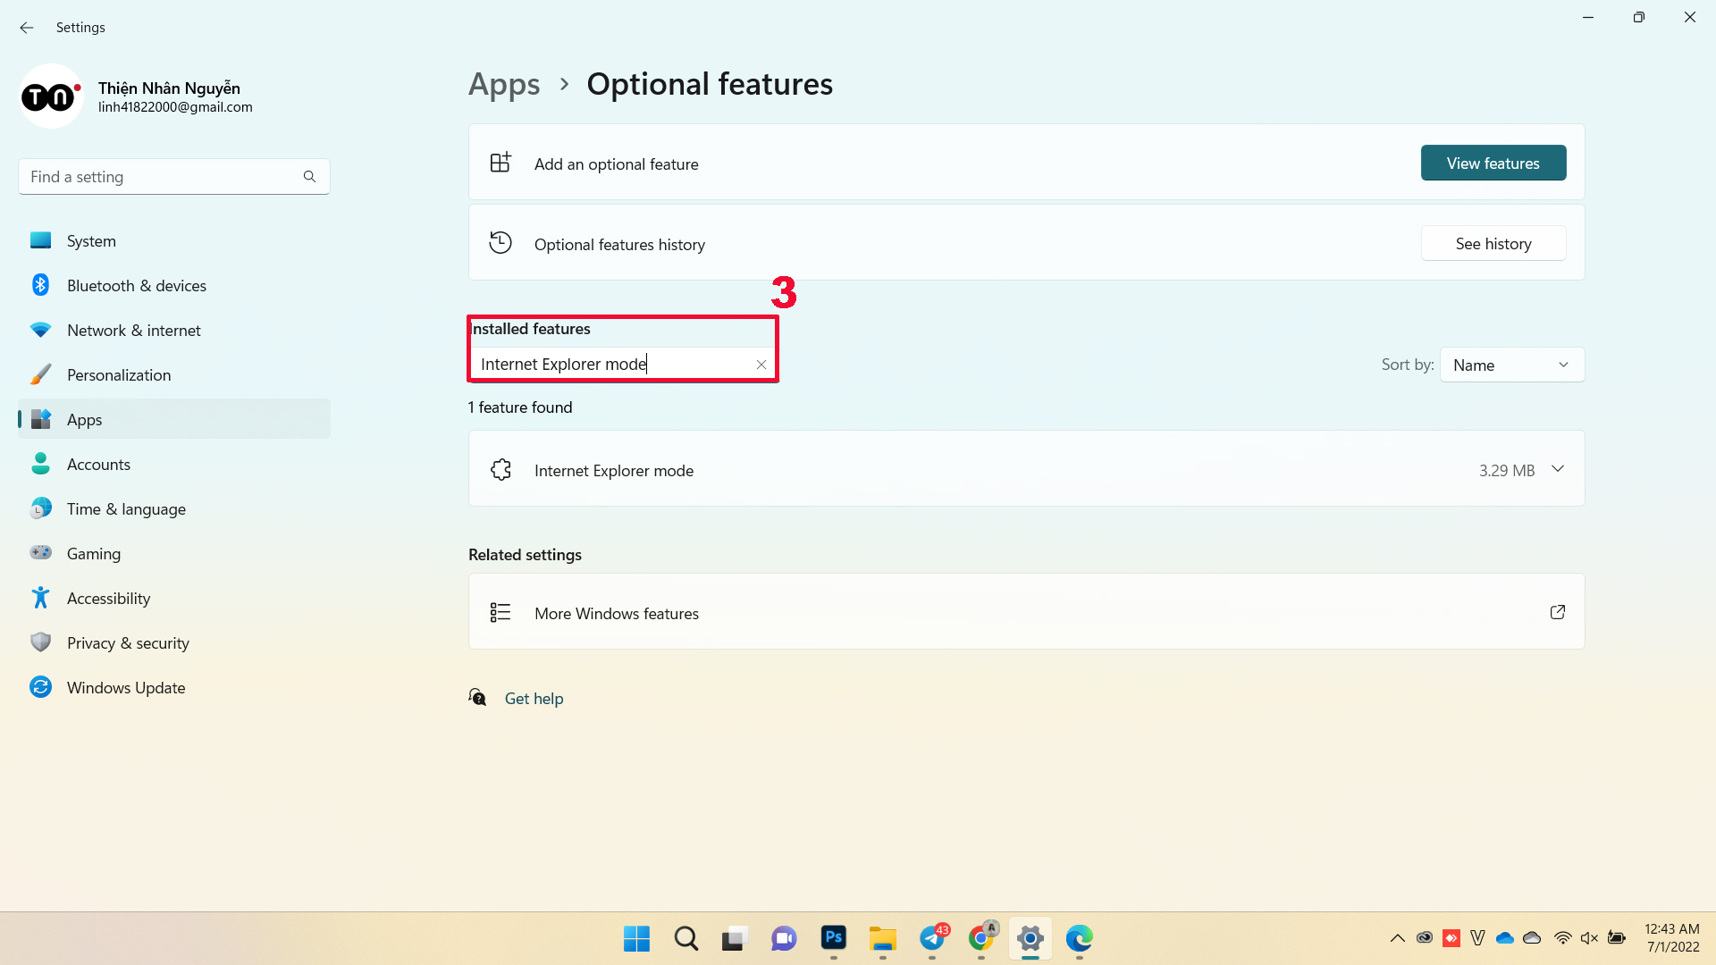Image resolution: width=1716 pixels, height=965 pixels.
Task: Click the Find a setting search box
Action: pos(174,177)
